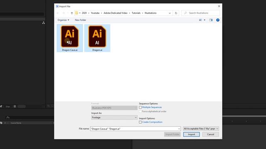Click the bpc depth button in Project panel
The image size is (266, 149).
pos(8,107)
